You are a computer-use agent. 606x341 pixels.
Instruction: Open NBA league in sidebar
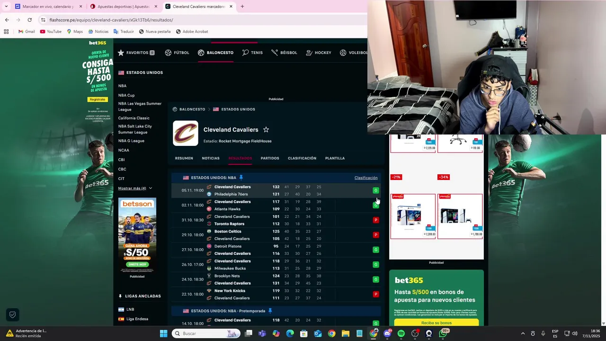122,86
